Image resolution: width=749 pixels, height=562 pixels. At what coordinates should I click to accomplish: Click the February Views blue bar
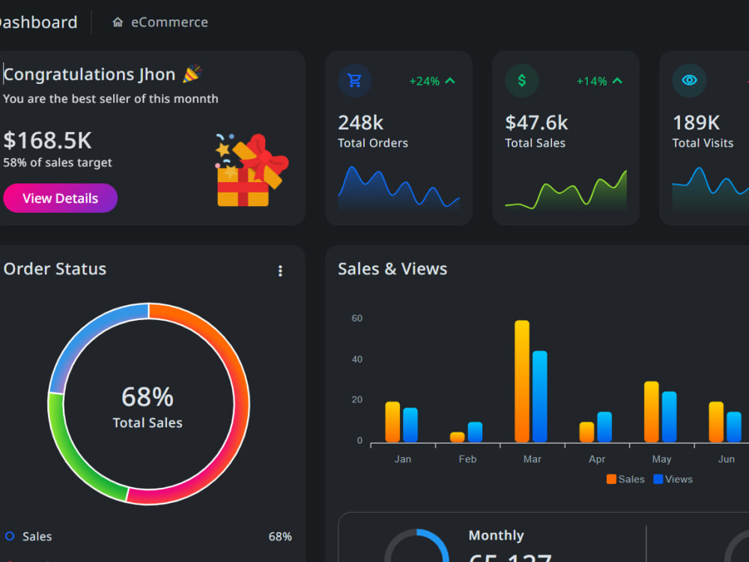475,432
